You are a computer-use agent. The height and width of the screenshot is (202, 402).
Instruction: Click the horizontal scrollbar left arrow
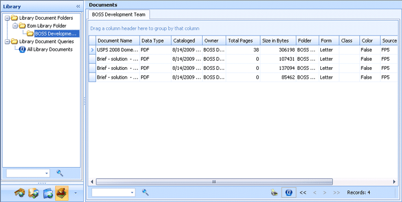pos(92,182)
